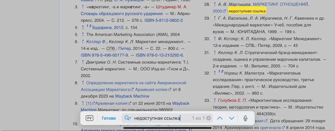Jump back via the up arrow of reference 8
This screenshot has height=131, width=335.
tap(83, 83)
